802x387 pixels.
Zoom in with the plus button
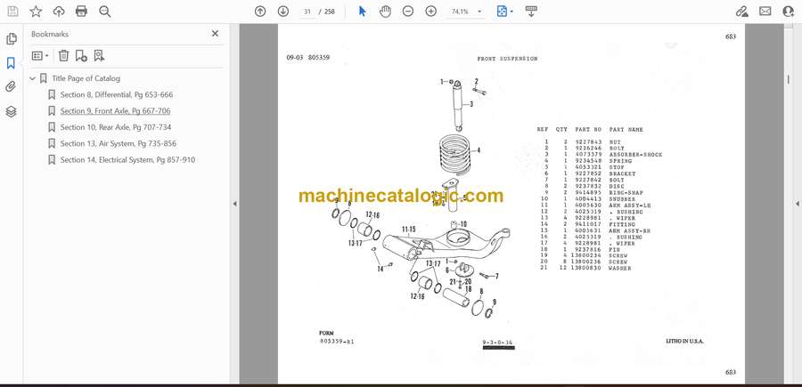(x=431, y=12)
